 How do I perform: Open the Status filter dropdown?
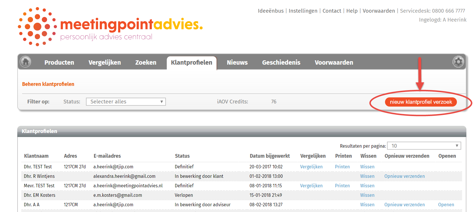coord(126,102)
